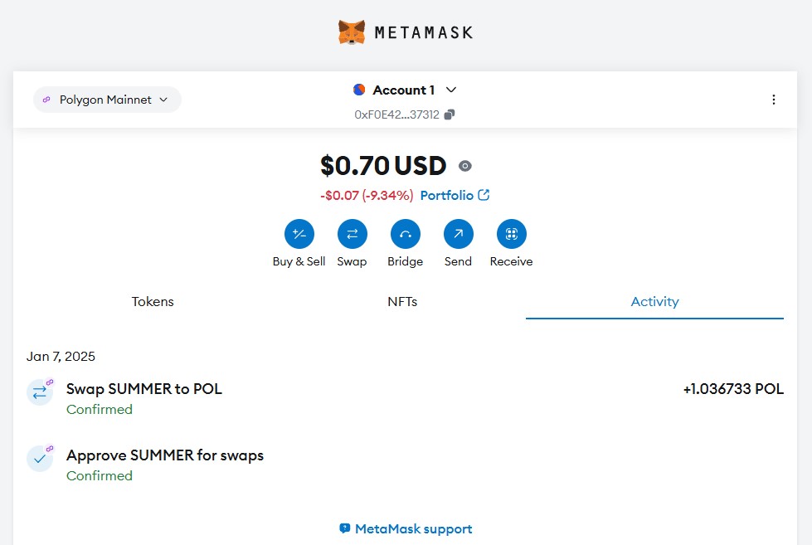Select the Activity tab
This screenshot has width=812, height=545.
654,302
